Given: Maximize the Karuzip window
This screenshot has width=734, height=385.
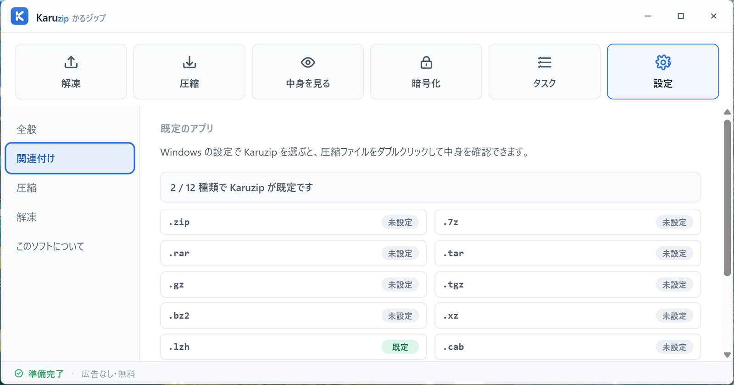Looking at the screenshot, I should point(681,16).
